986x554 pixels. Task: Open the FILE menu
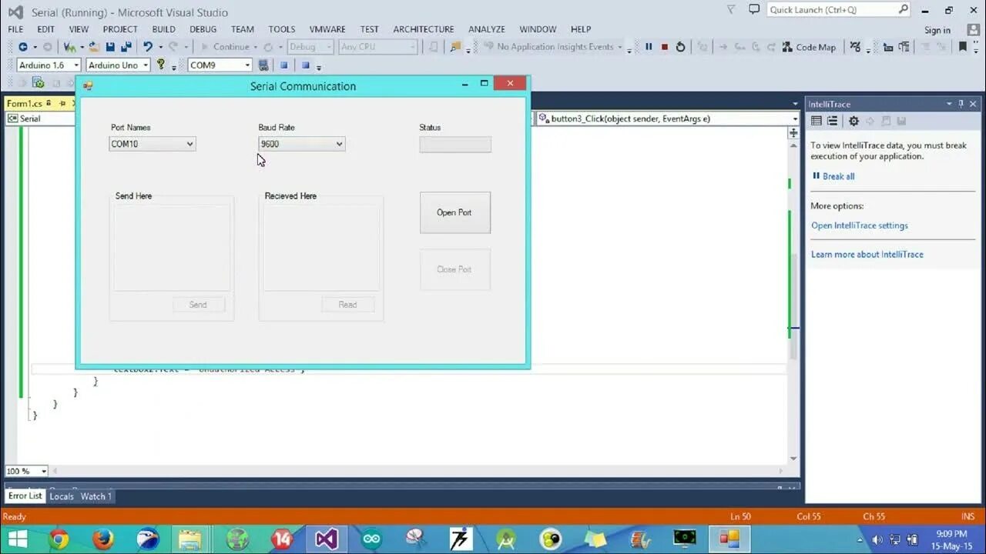15,29
